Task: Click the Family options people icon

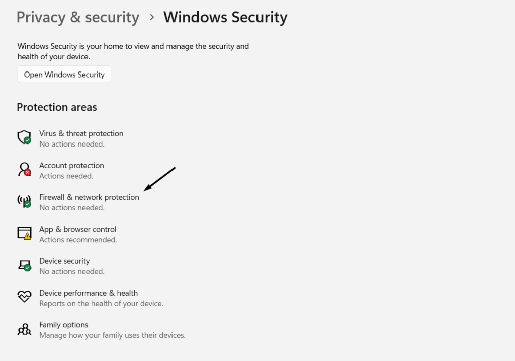Action: [x=24, y=329]
